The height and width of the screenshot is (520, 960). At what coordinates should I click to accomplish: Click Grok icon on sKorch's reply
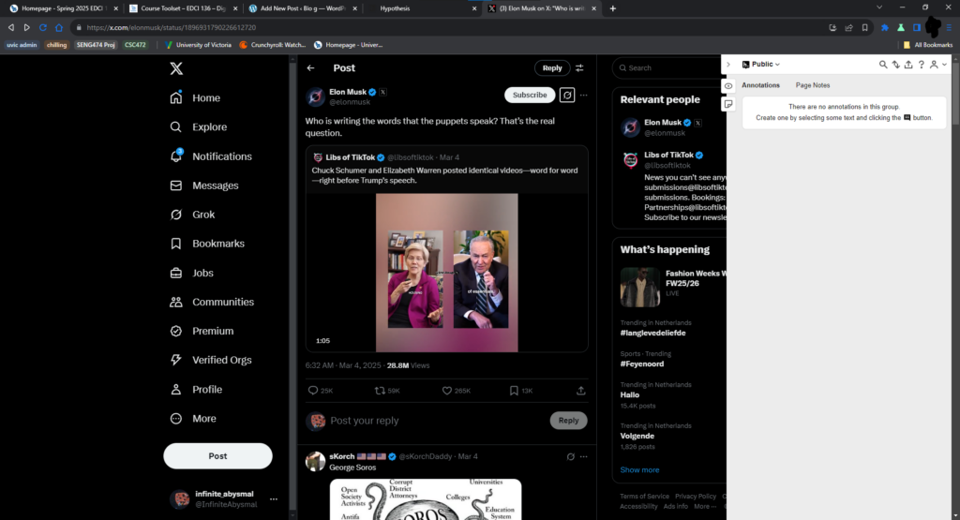tap(571, 456)
